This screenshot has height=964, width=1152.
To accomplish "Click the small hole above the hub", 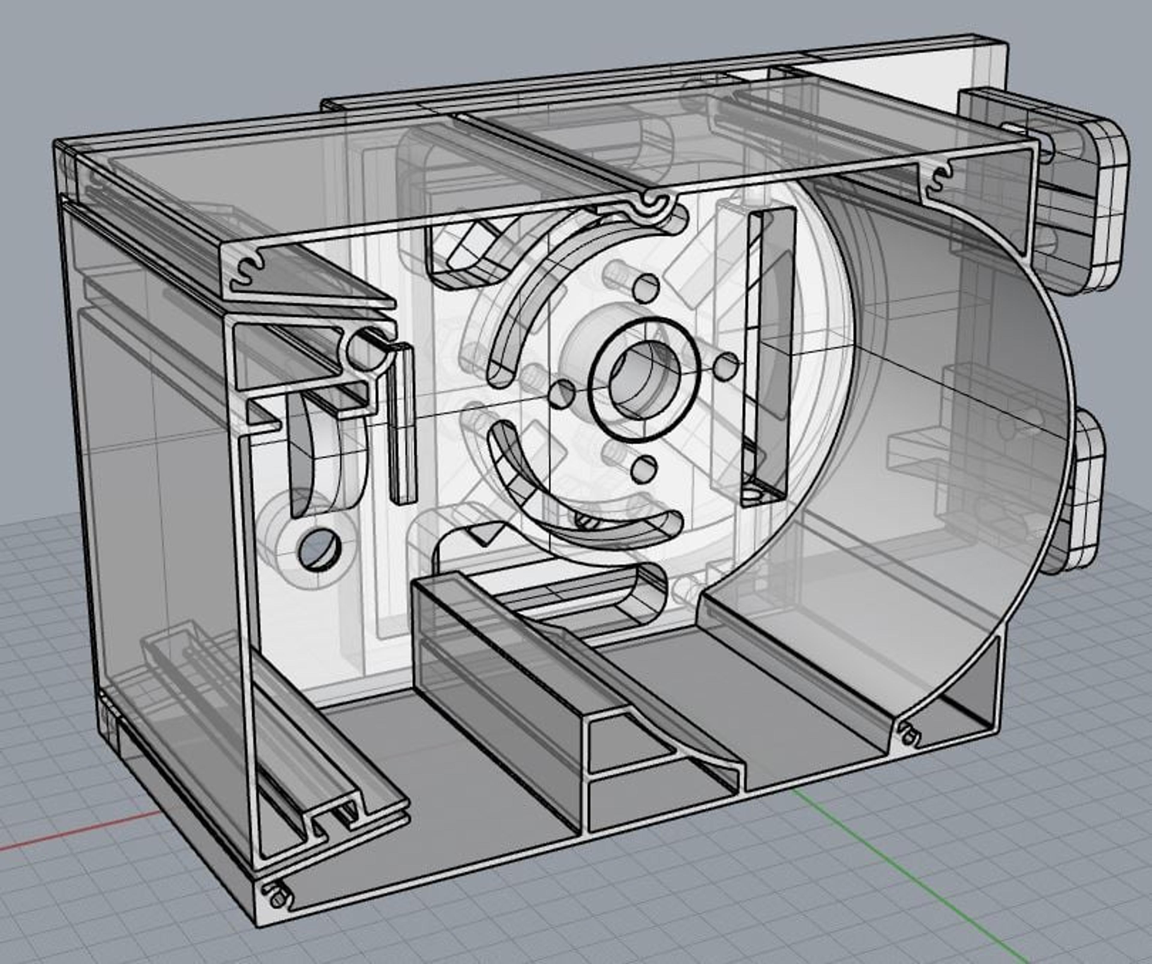I will click(646, 287).
